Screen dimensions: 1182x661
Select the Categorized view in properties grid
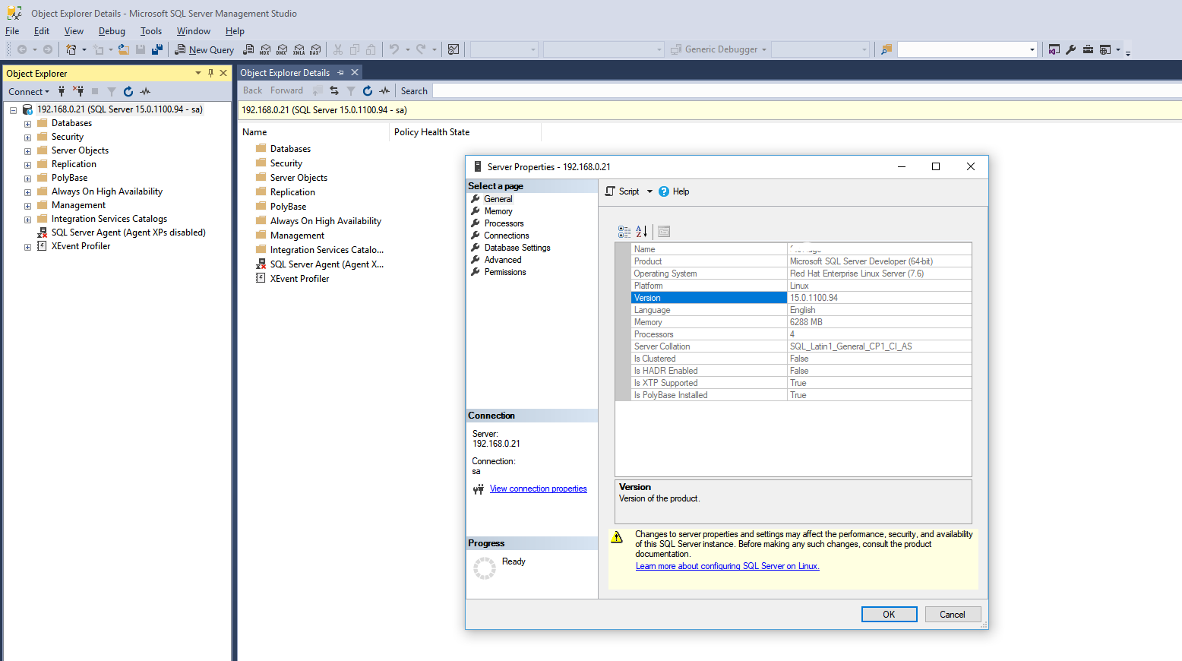624,231
